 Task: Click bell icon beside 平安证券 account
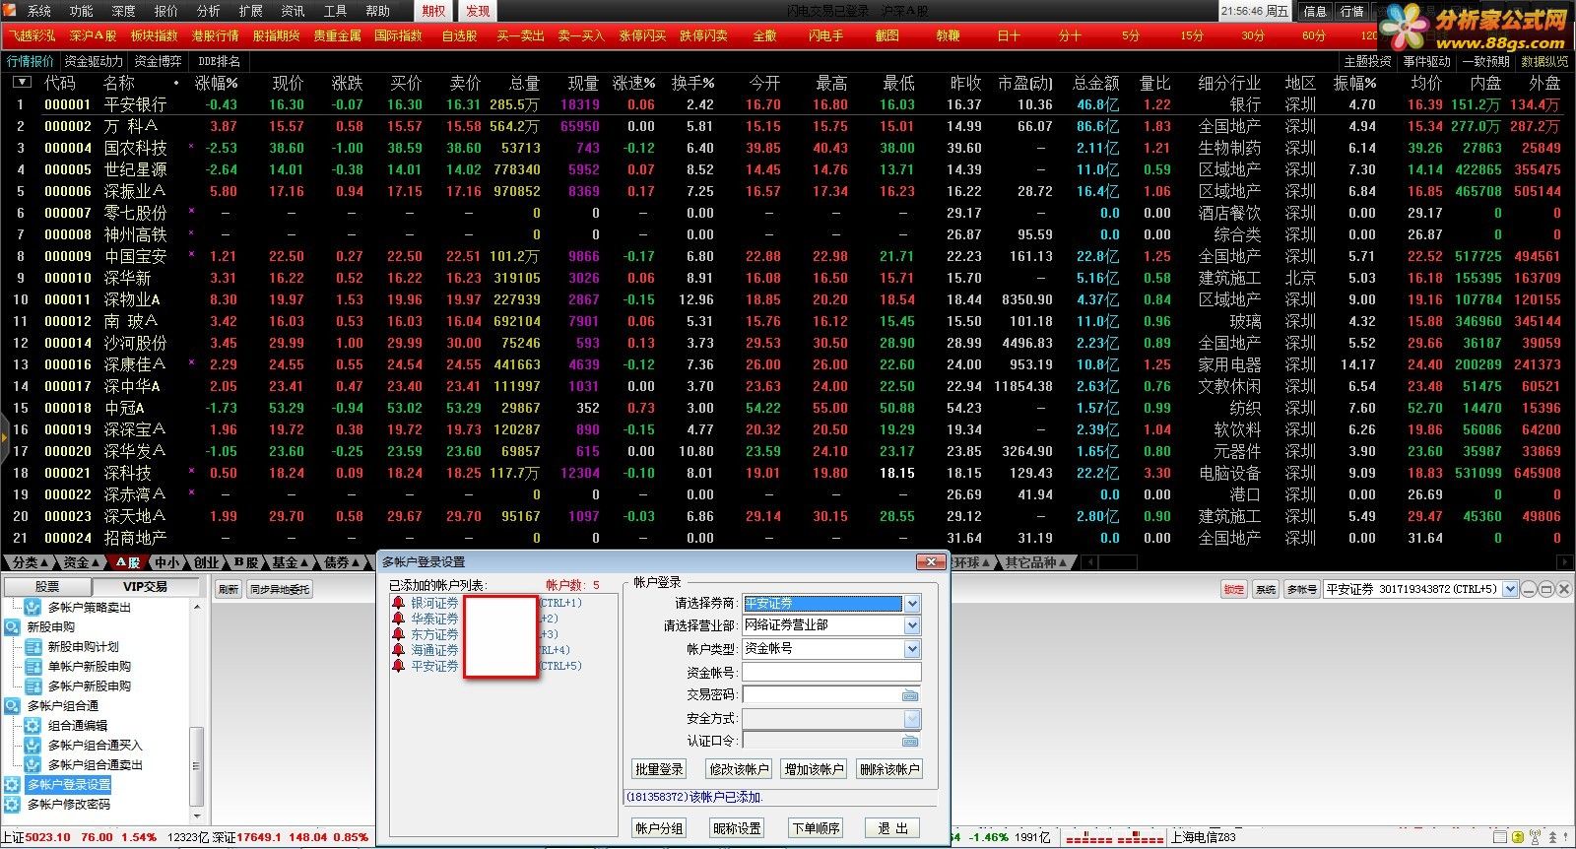[x=398, y=666]
